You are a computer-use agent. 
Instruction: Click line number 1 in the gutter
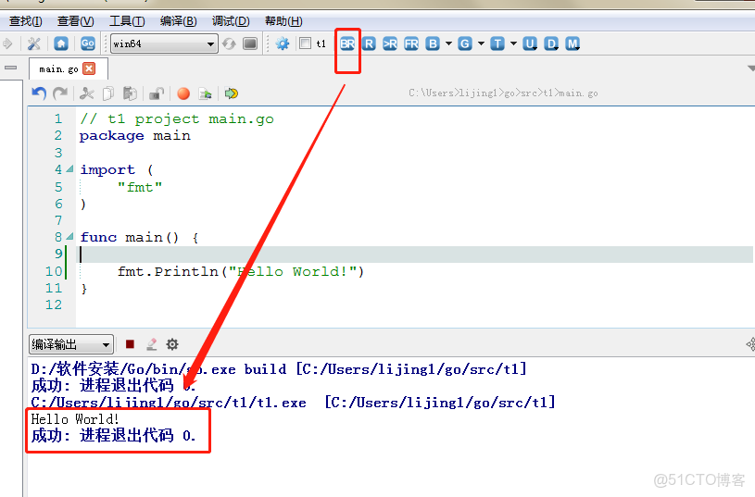click(58, 118)
